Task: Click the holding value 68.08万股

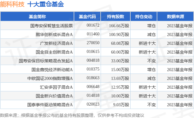Action: [x=120, y=43]
